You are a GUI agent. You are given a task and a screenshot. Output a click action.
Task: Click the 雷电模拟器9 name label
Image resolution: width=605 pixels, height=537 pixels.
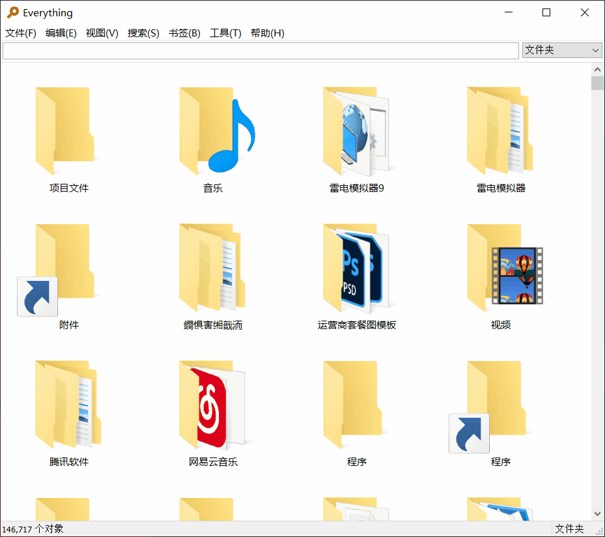[x=356, y=188]
